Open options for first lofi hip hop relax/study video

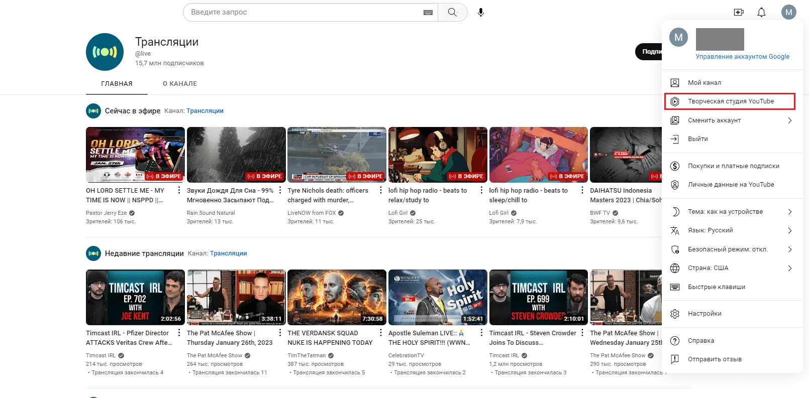point(481,190)
